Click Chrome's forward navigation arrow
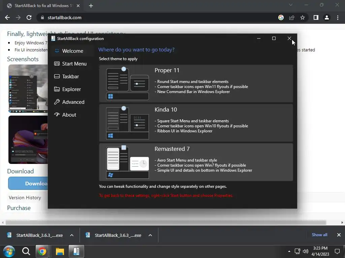345x258 pixels. pyautogui.click(x=18, y=17)
